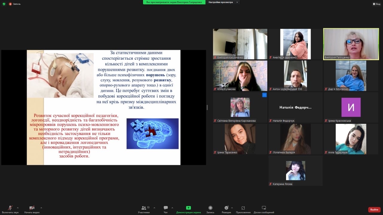Select Антон Шумлянський video thumbnail
Image resolution: width=383 pixels, height=215 pixels.
point(295,76)
